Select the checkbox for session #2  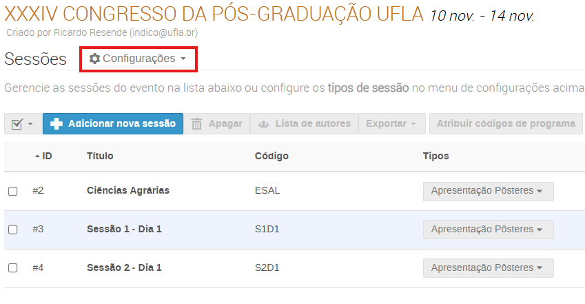coord(13,191)
